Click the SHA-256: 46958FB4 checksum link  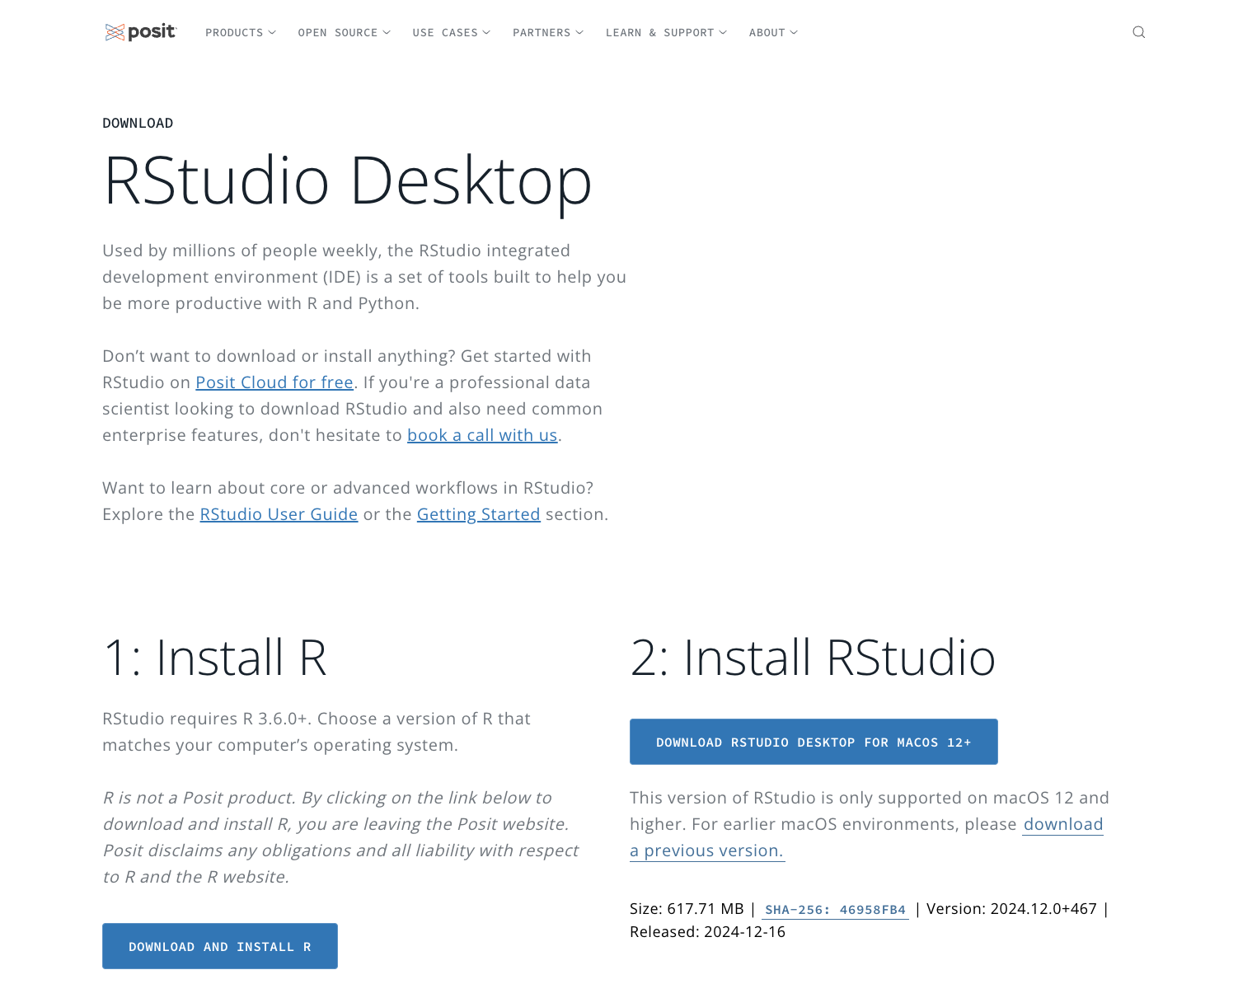pos(835,910)
